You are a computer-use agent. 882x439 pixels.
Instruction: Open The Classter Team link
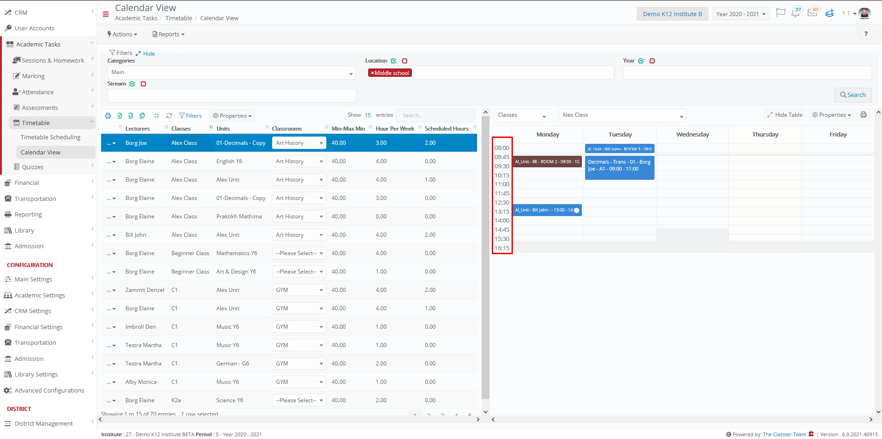click(784, 434)
